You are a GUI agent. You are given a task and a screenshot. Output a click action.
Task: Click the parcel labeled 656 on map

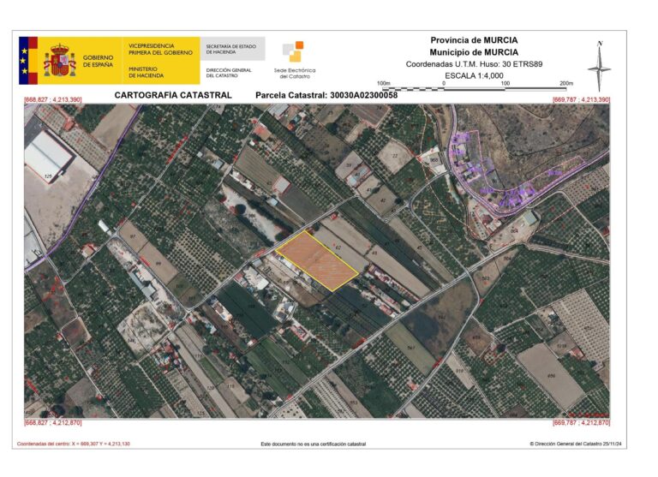click(550, 375)
